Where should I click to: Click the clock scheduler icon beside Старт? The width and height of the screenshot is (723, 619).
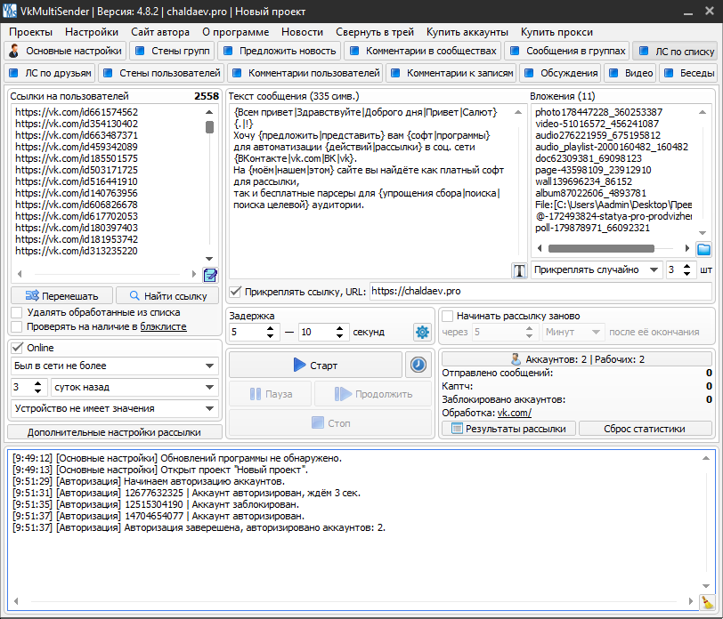[x=418, y=365]
